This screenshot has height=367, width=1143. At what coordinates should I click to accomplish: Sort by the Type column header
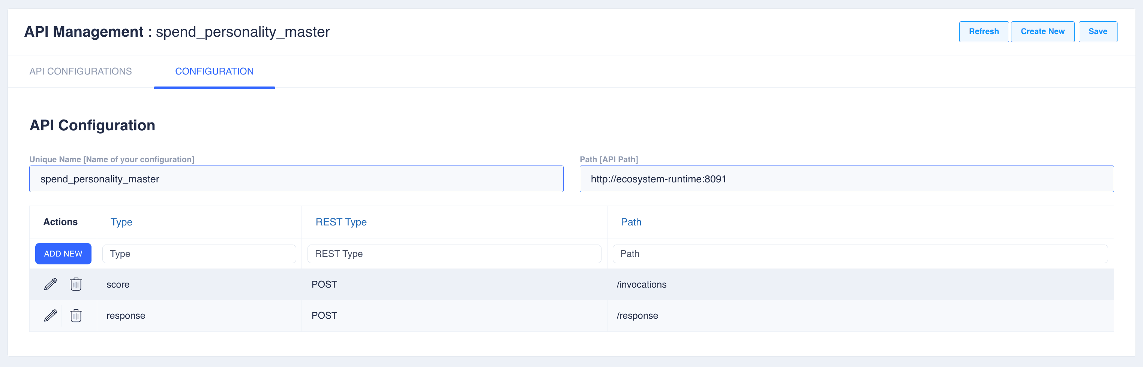click(121, 222)
